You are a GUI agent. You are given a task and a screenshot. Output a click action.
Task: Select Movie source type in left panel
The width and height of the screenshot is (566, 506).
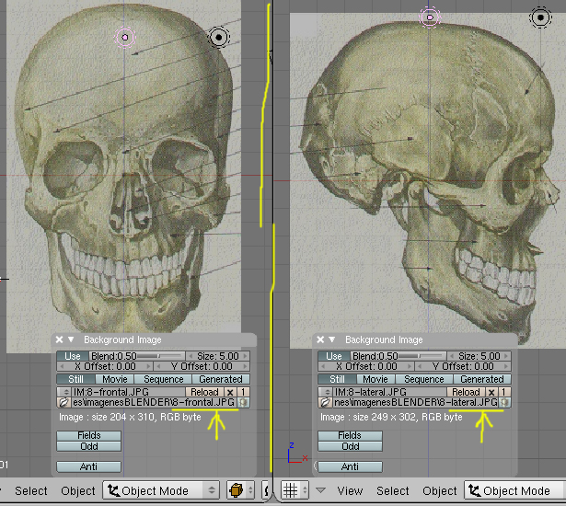(115, 379)
